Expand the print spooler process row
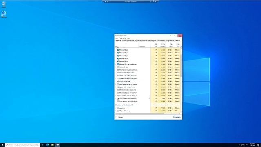The image size is (261, 147). pyautogui.click(x=116, y=87)
